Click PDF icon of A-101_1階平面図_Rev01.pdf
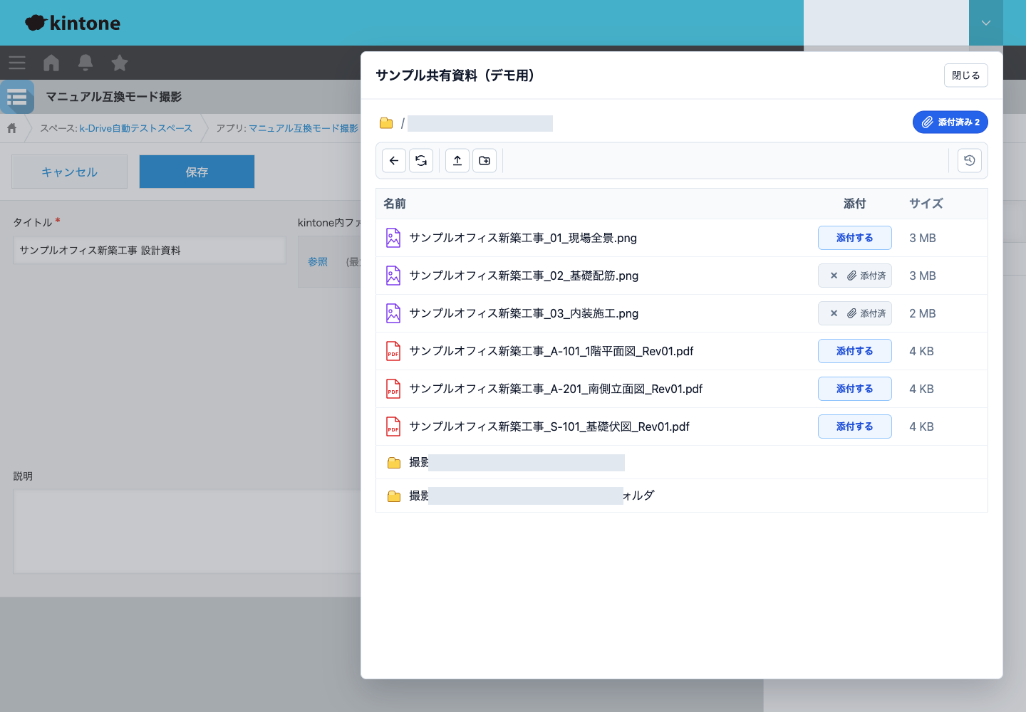Image resolution: width=1026 pixels, height=712 pixels. click(x=393, y=351)
